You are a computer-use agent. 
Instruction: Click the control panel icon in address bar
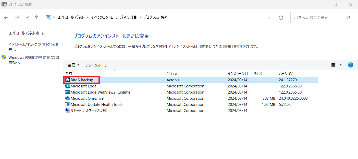(x=48, y=17)
